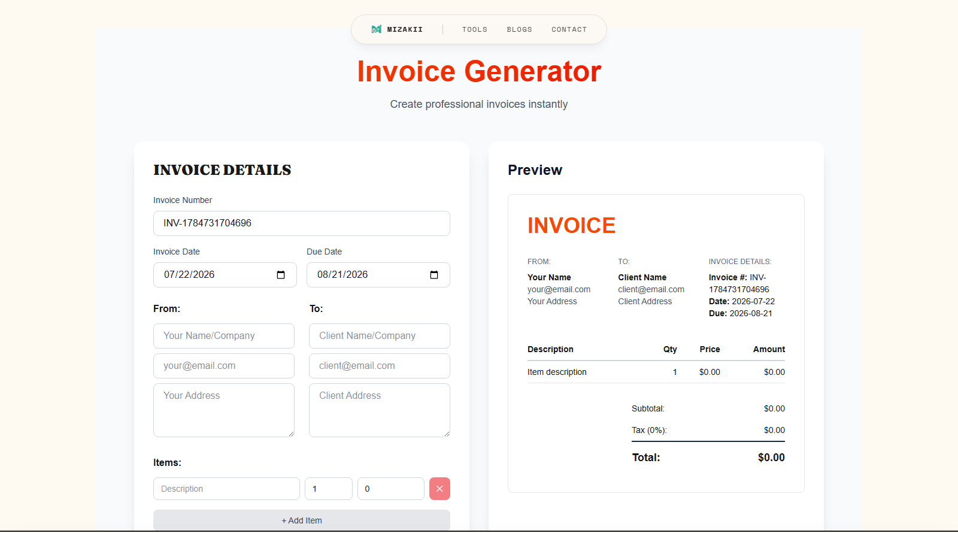This screenshot has width=958, height=533.
Task: Click the 'Date: 2026-07-22' preview text
Action: (742, 301)
